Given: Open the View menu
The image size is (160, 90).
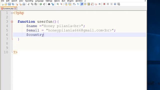Looking at the screenshot, I should point(21,1).
